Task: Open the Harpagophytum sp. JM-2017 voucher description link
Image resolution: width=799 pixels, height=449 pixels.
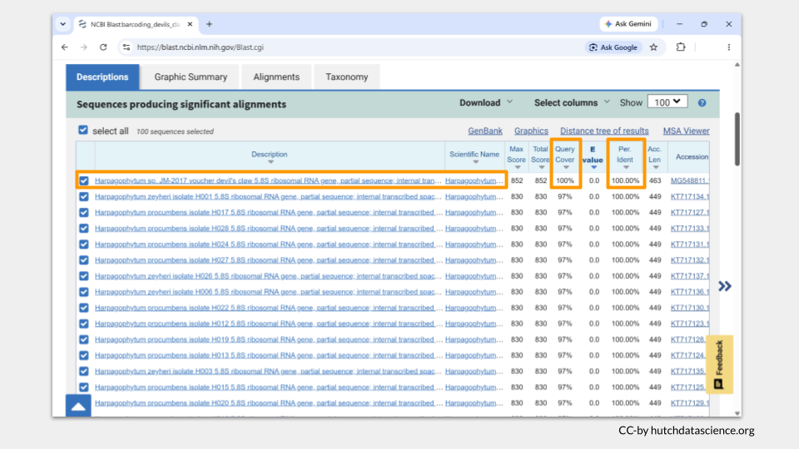Action: tap(268, 180)
